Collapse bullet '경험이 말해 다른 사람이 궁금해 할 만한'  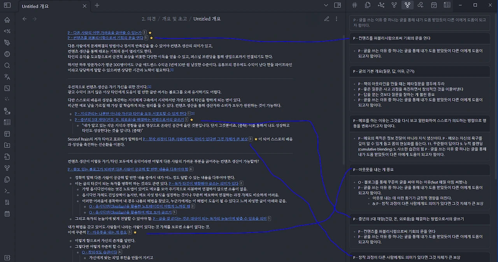tap(71, 177)
